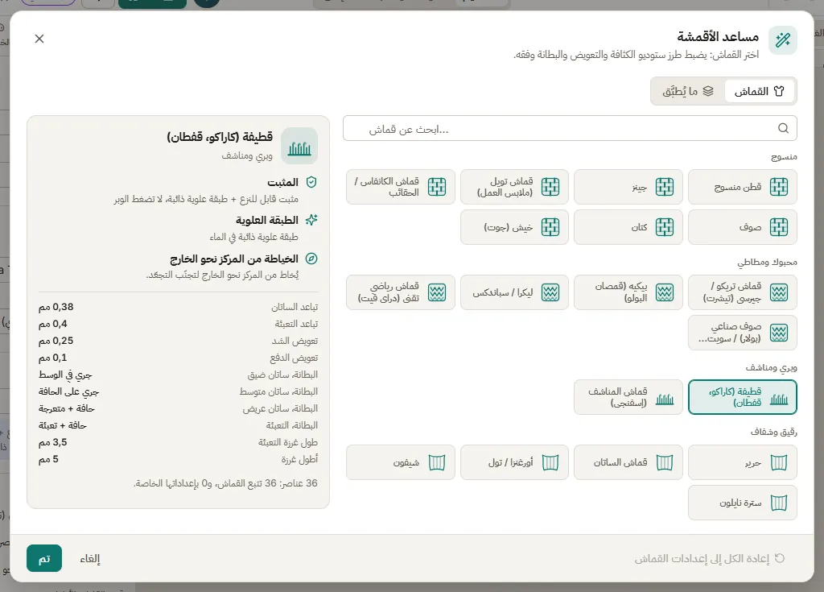Confirm with the تم button
Screen dimensions: 824x592
click(x=44, y=558)
